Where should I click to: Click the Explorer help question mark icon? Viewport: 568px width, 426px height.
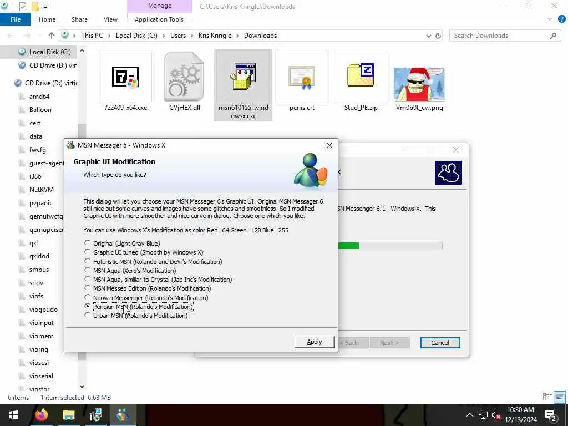point(561,19)
